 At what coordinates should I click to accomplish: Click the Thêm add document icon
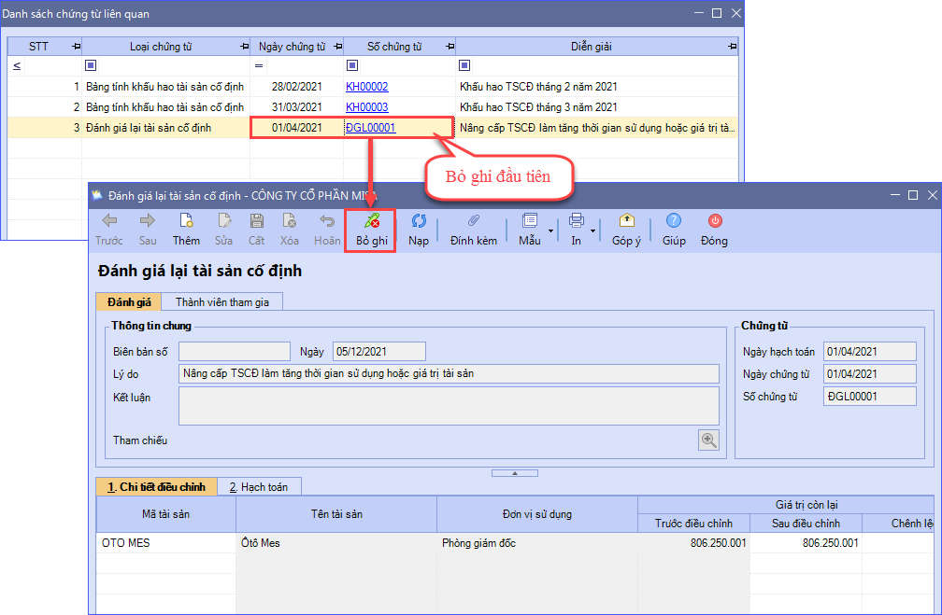[x=186, y=222]
